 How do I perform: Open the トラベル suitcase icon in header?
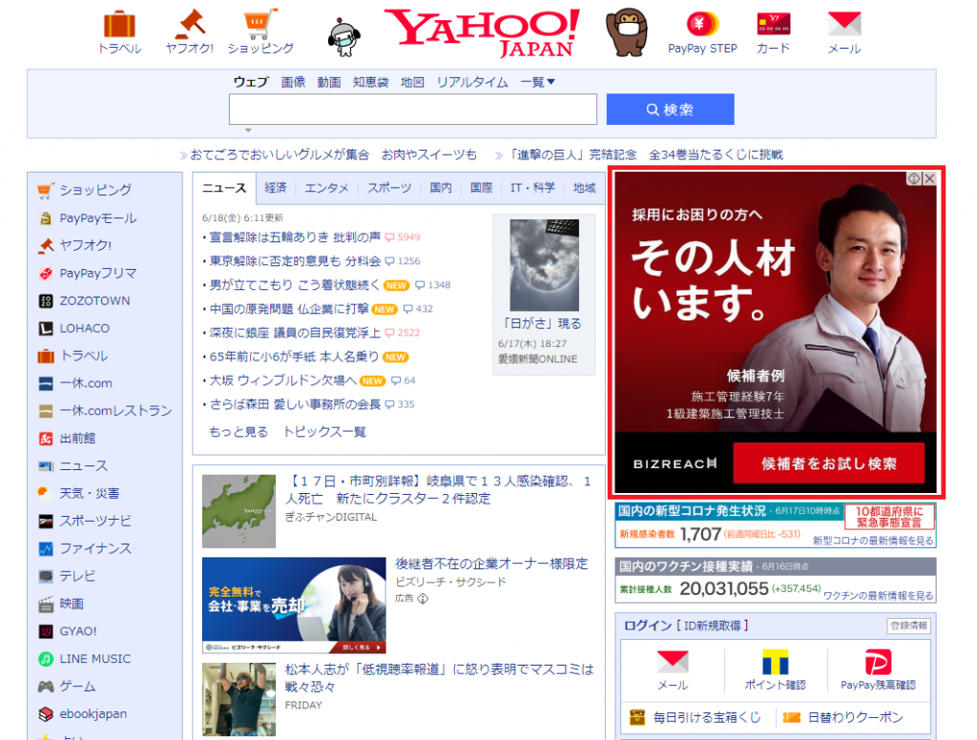pyautogui.click(x=119, y=24)
